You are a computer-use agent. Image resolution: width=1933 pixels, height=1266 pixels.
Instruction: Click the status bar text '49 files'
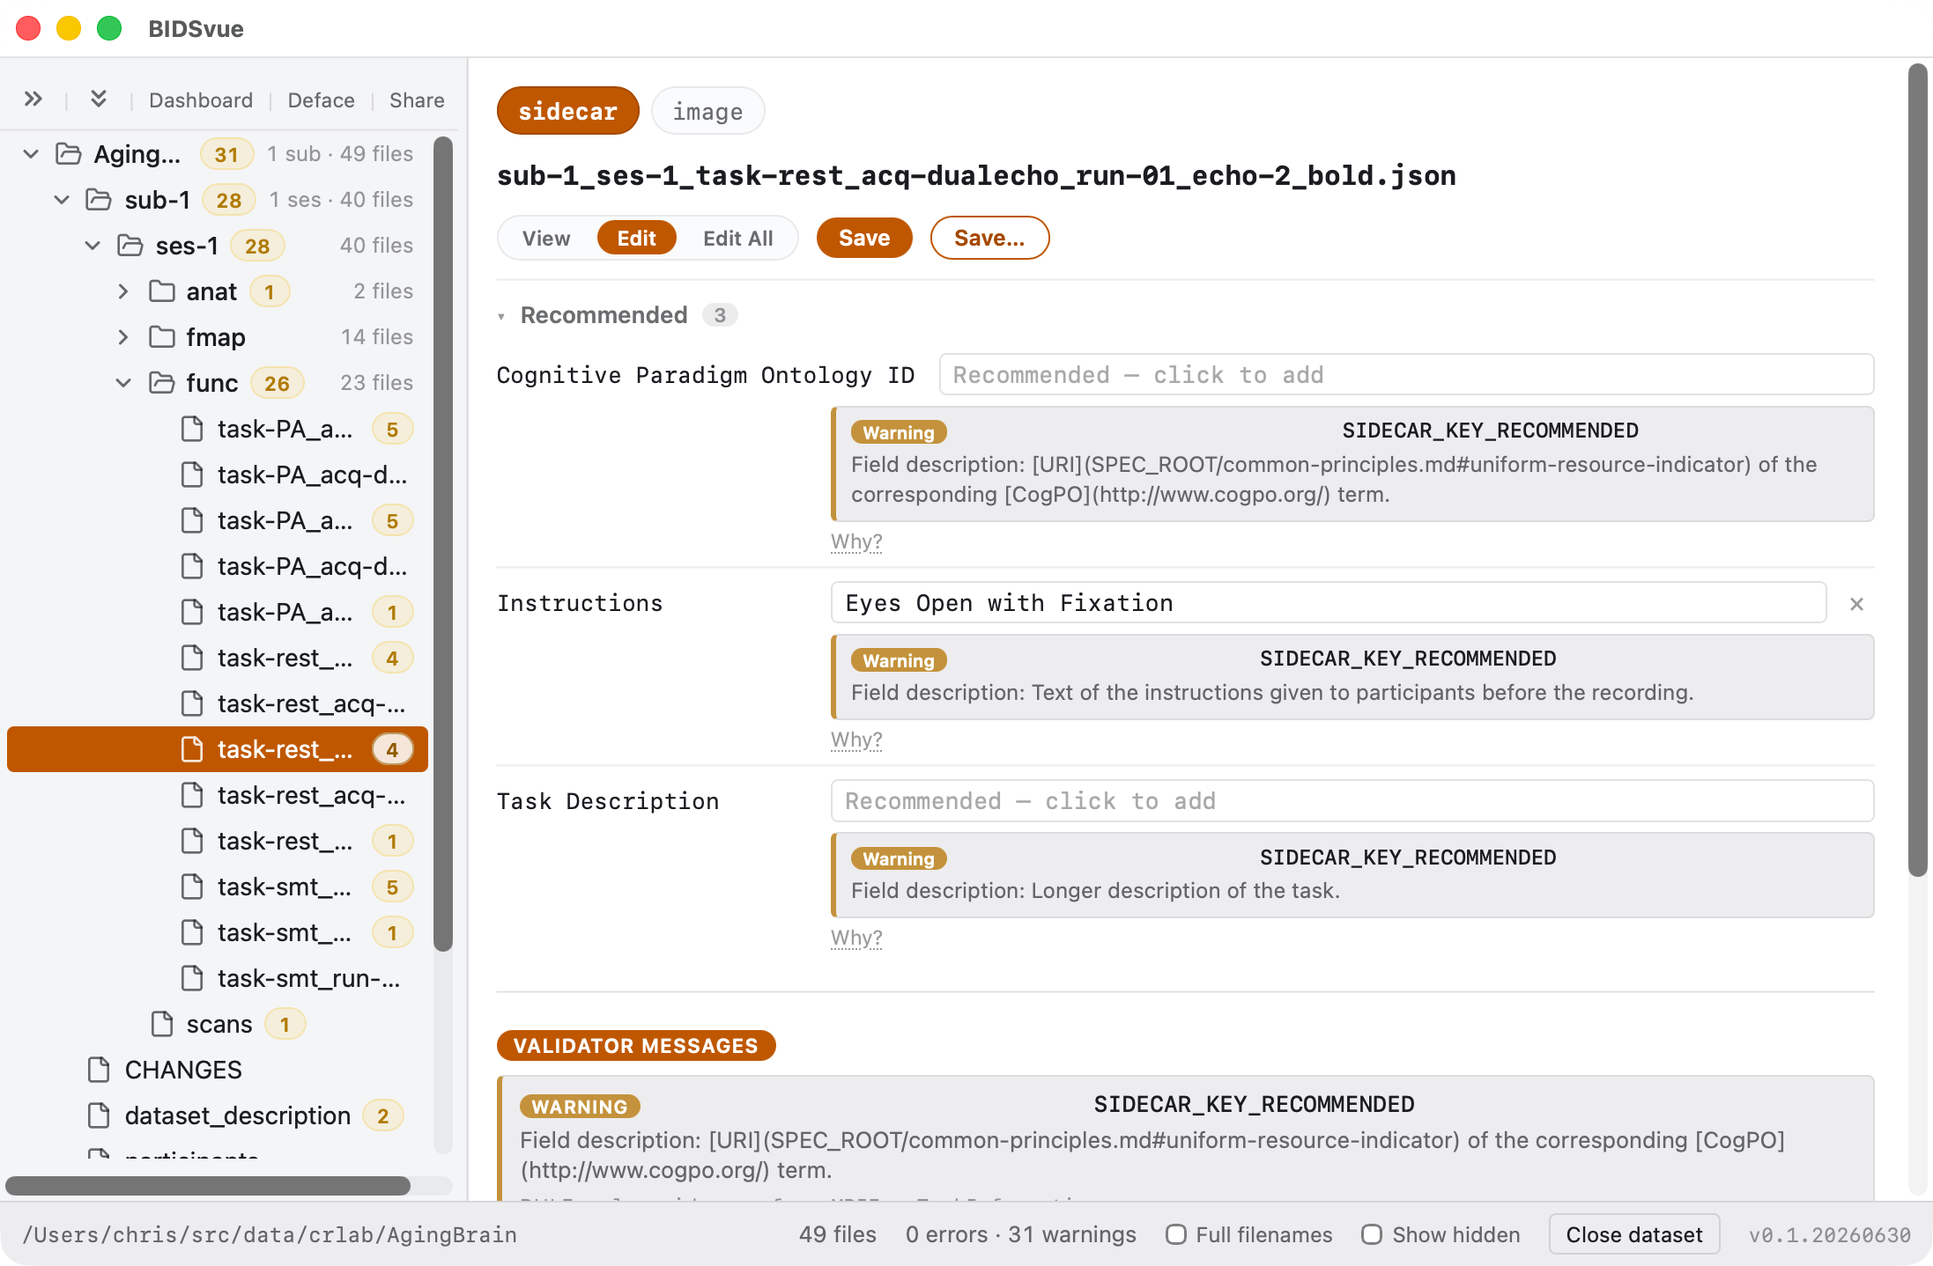(837, 1234)
